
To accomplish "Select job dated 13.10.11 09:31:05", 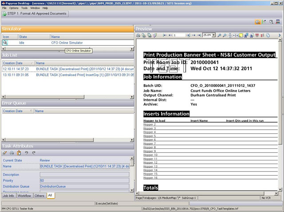I will (x=68, y=75).
